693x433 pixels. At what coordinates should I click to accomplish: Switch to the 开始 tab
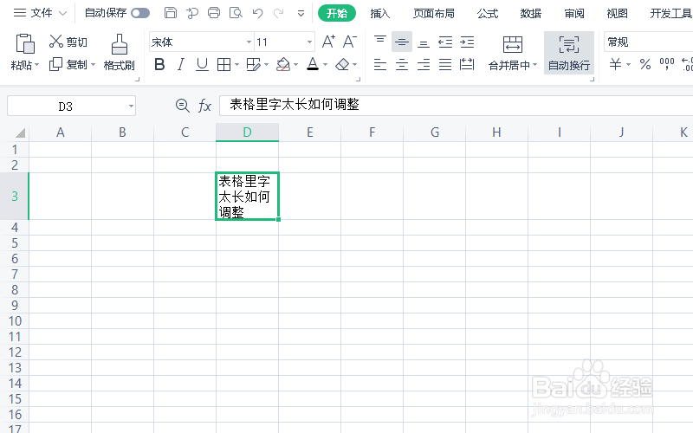[x=337, y=13]
